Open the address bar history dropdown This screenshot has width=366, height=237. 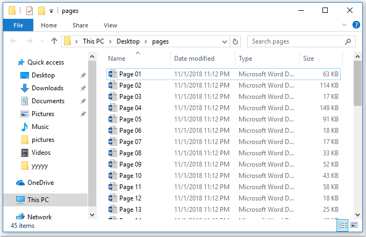coord(224,41)
